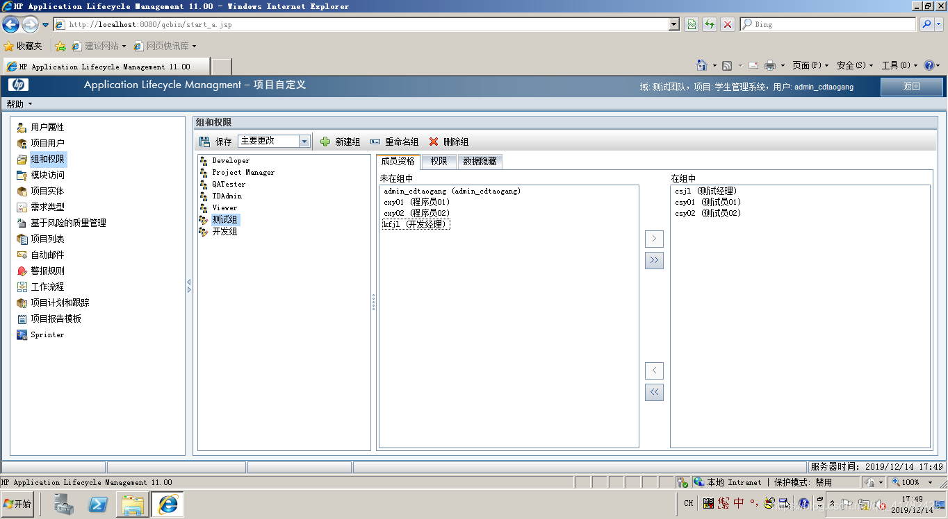Select the Viewer group
948x519 pixels.
point(224,207)
